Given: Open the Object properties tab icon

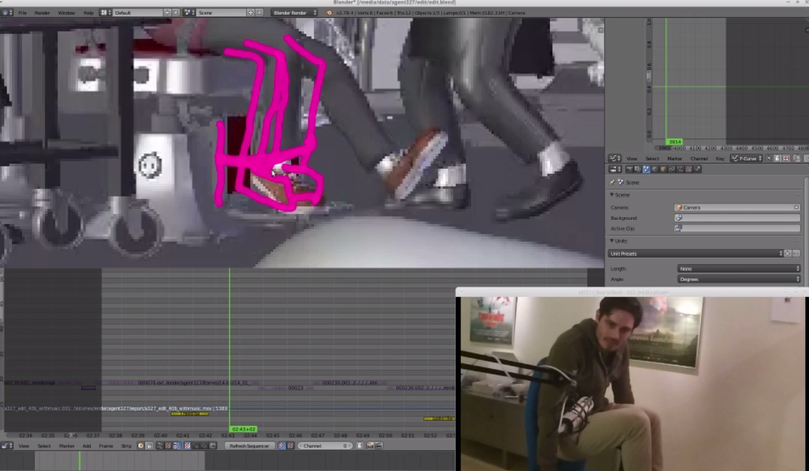Looking at the screenshot, I should tap(663, 169).
